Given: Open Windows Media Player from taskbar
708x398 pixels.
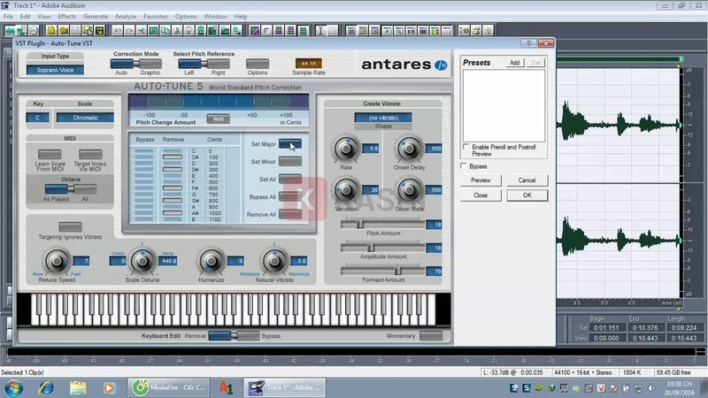Looking at the screenshot, I should 109,387.
